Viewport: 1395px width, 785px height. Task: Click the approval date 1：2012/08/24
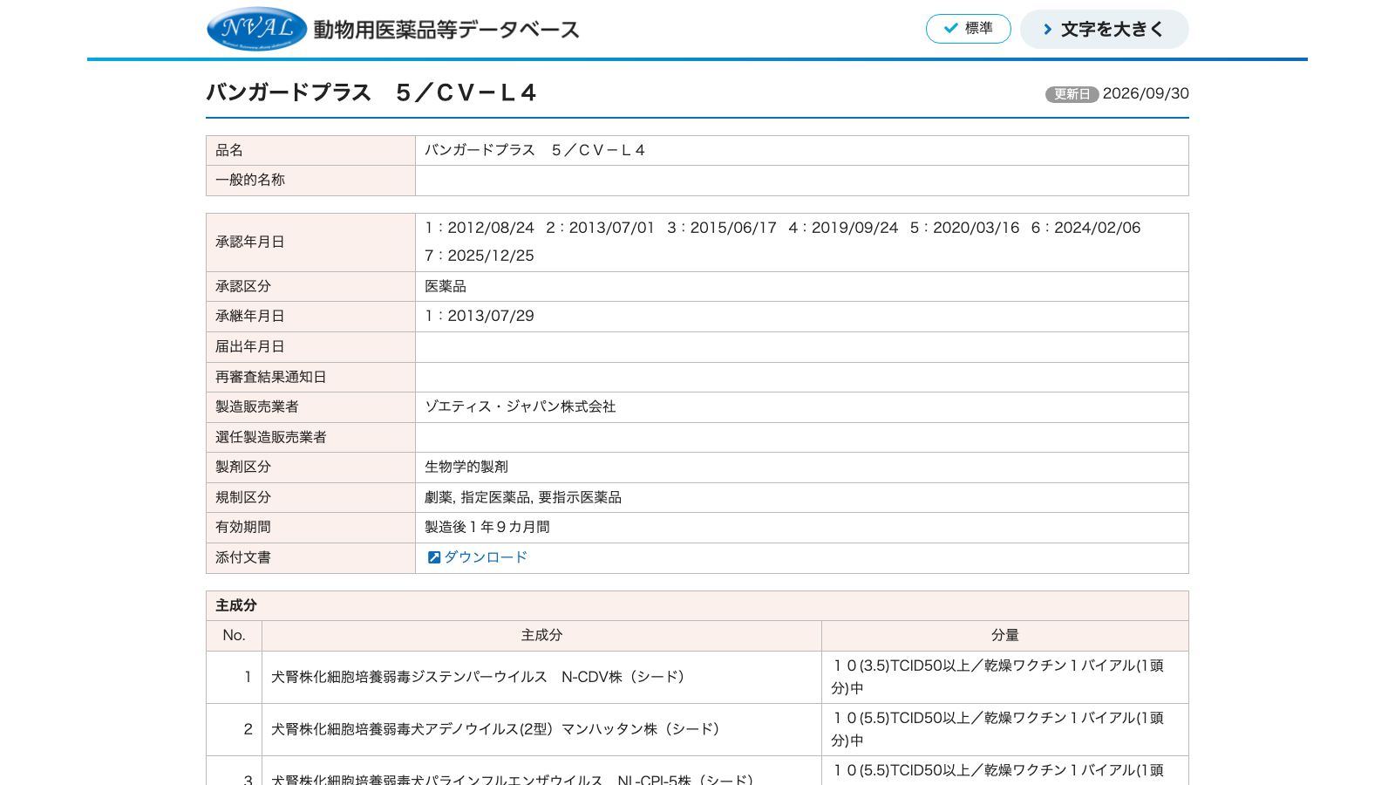(480, 228)
